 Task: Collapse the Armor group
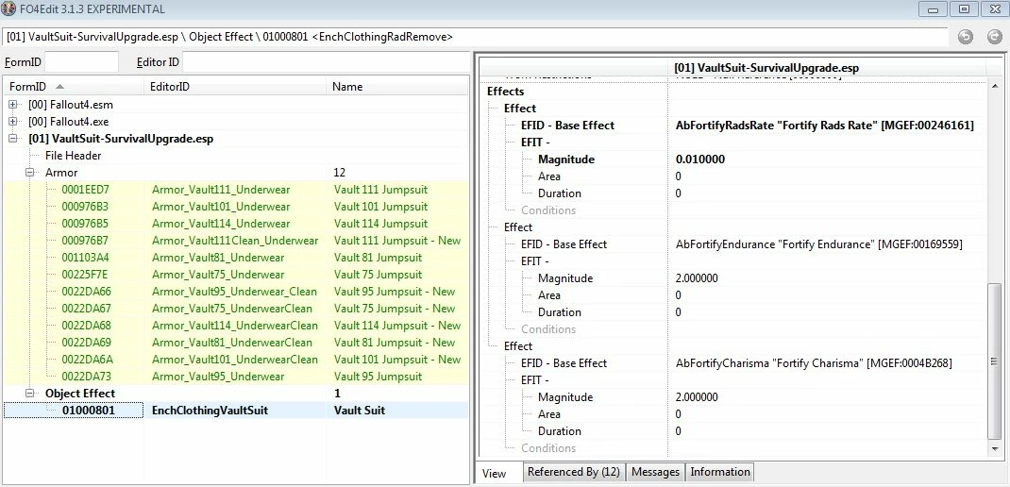29,173
